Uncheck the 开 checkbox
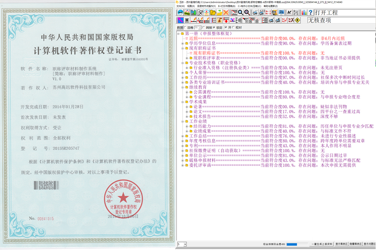The height and width of the screenshot is (250, 376). [226, 28]
